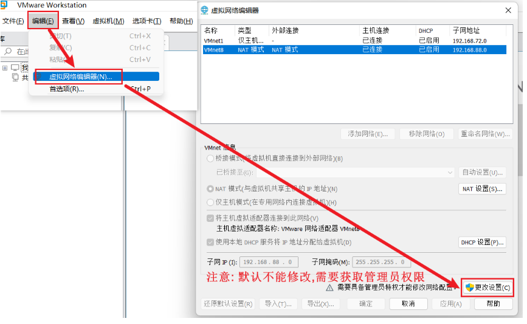Expand the My Computer tree node
527x324 pixels.
pos(5,68)
